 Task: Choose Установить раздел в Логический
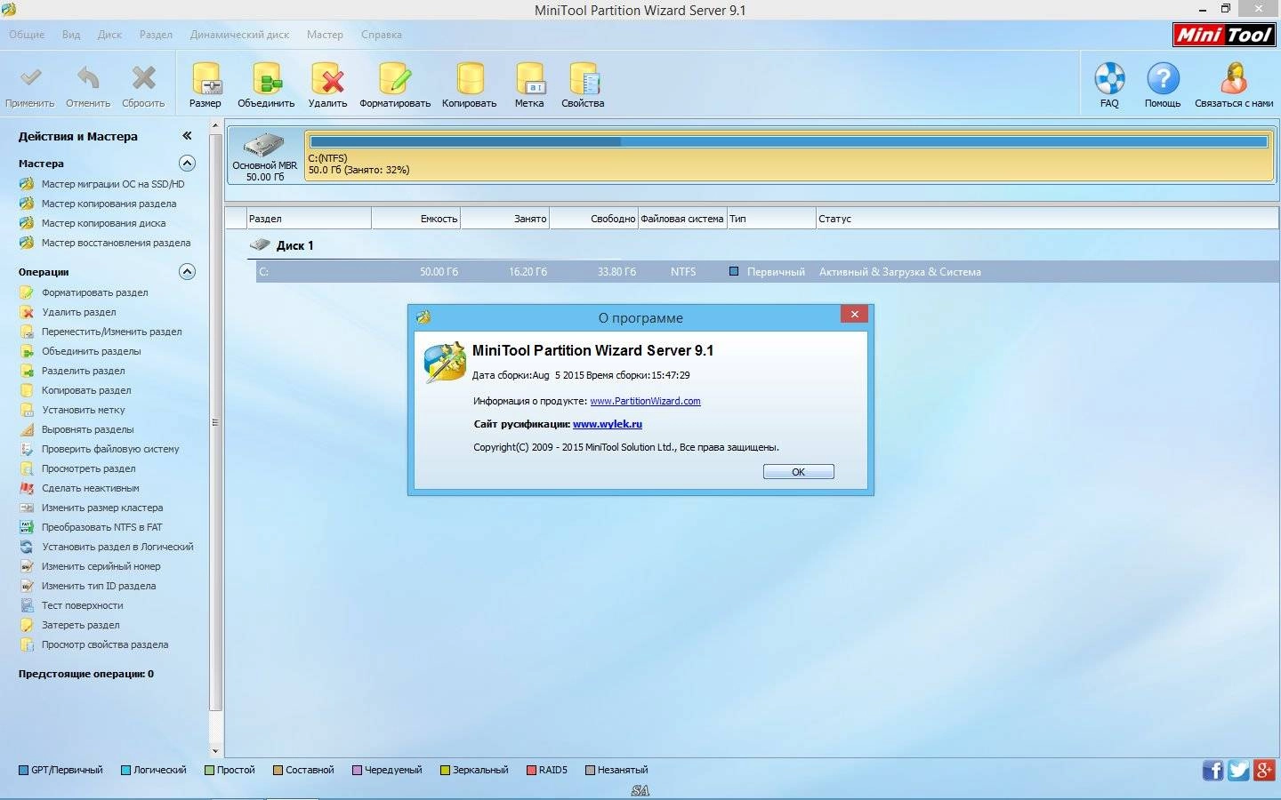pos(117,547)
